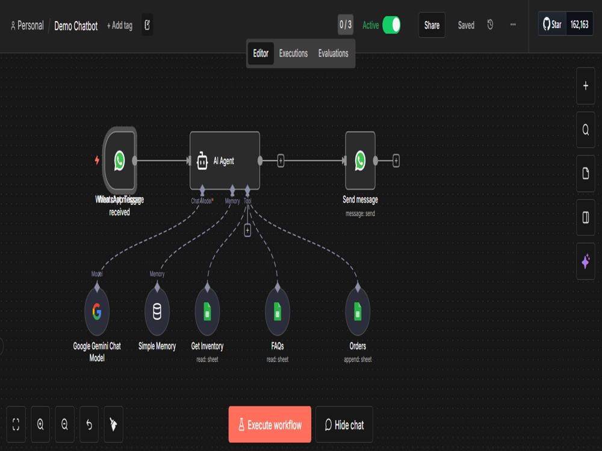Open the Get Inventory sheet node
Image resolution: width=602 pixels, height=451 pixels.
(x=207, y=311)
